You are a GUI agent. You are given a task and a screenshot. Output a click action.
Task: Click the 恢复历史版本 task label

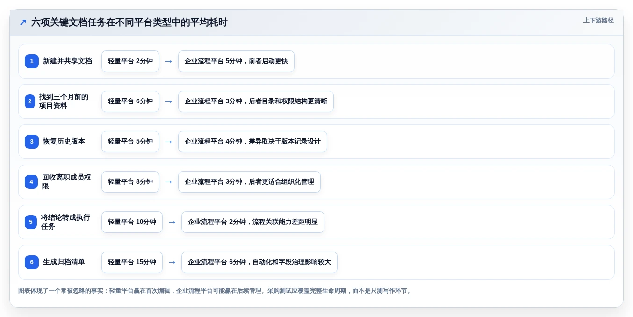point(64,142)
